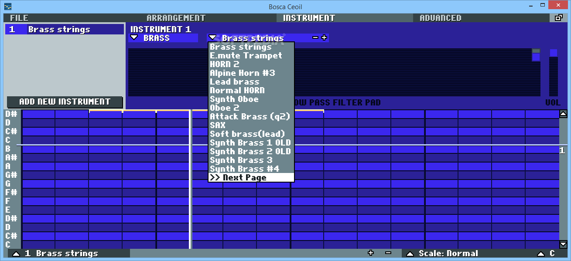Click the INSTRUMENT 1 heading text
The image size is (571, 261).
point(161,29)
